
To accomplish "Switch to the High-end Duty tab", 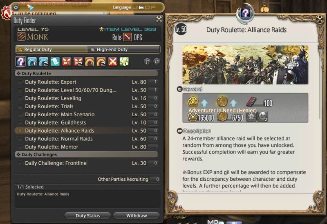I will [124, 49].
